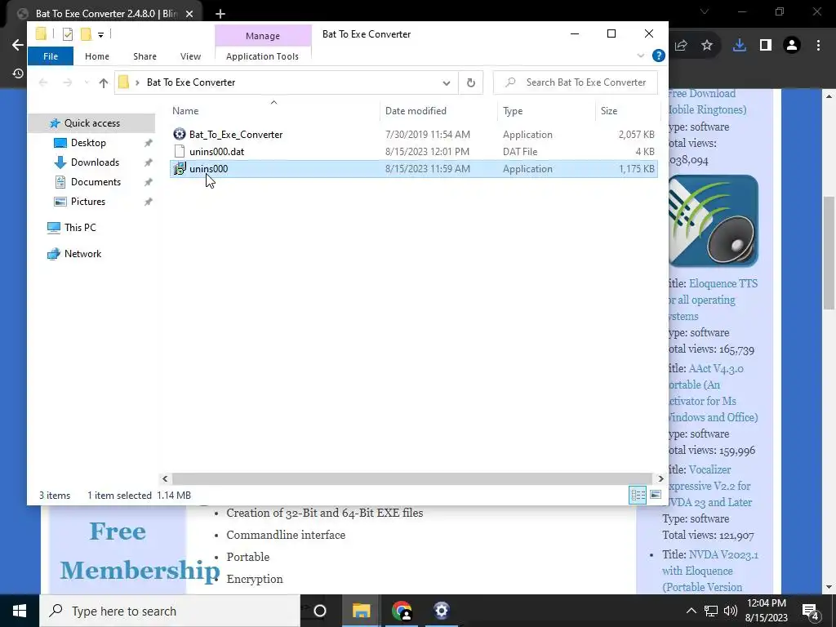Viewport: 836px width, 627px height.
Task: Open Pictures in the navigation pane
Action: click(x=88, y=202)
